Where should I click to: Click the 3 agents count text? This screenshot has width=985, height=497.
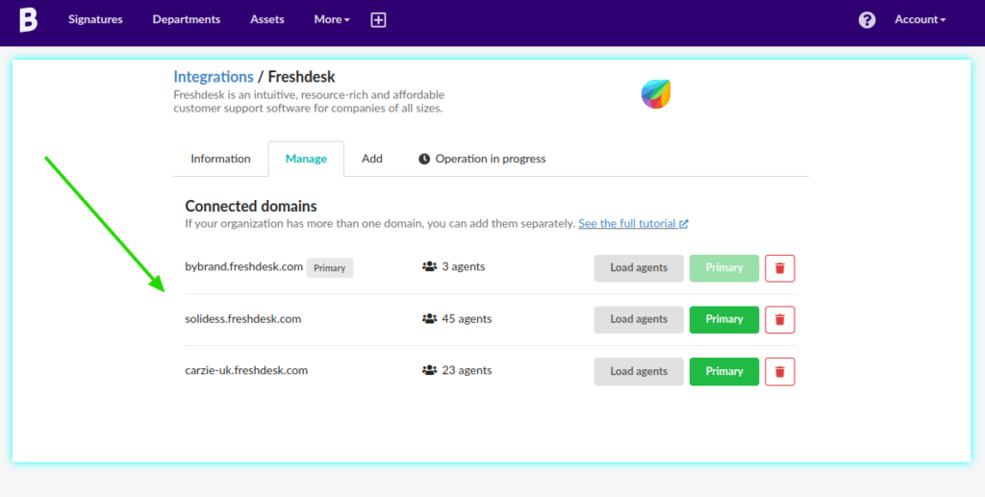click(x=464, y=266)
